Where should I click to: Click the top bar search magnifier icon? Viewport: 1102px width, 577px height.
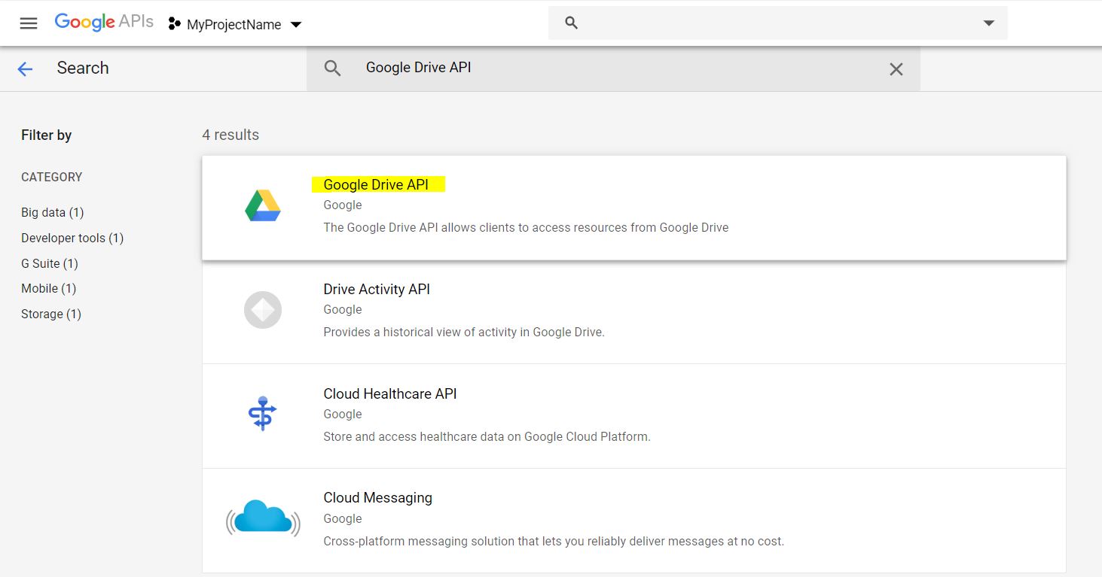[x=571, y=23]
